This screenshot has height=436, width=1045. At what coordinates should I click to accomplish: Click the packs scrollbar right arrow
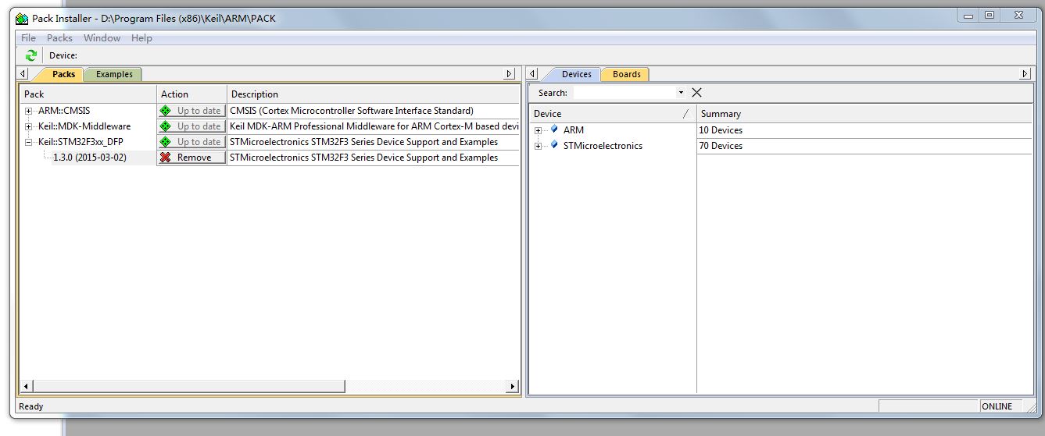[x=513, y=386]
